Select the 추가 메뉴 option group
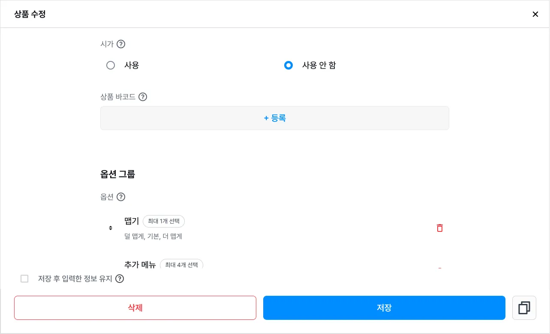550x334 pixels. point(140,265)
